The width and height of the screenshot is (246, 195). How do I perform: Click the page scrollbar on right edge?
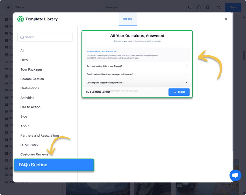point(244,56)
